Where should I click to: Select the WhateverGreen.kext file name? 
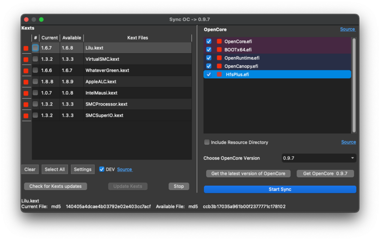pos(107,70)
